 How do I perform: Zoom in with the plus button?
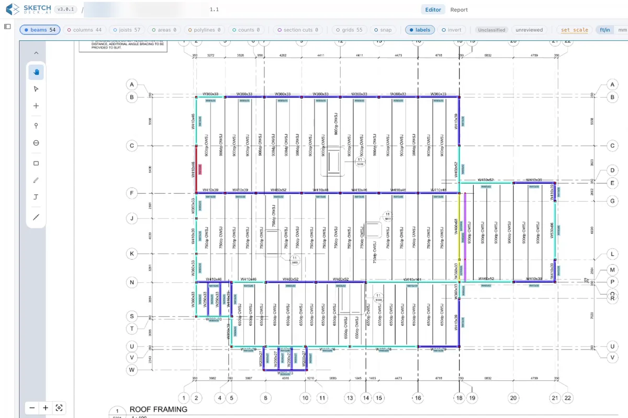[46, 408]
